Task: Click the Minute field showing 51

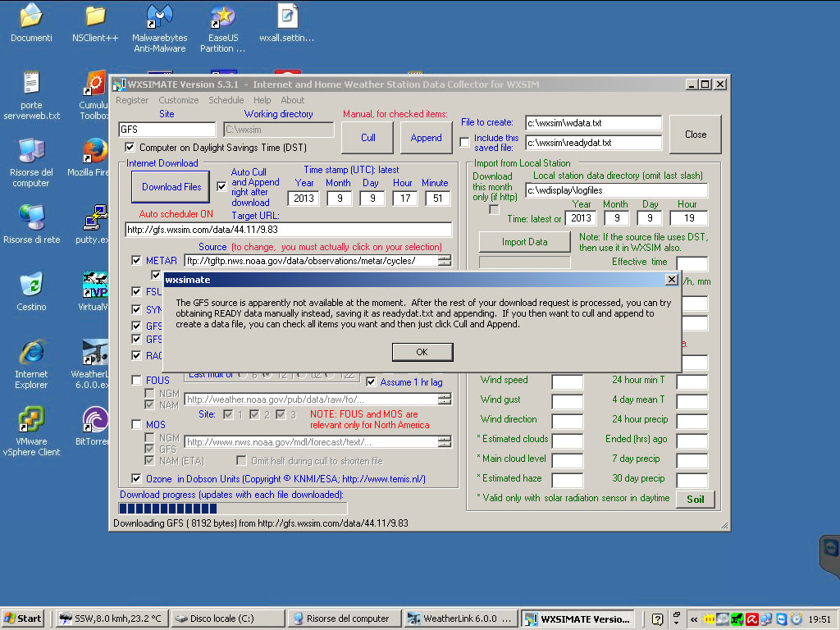Action: point(438,199)
